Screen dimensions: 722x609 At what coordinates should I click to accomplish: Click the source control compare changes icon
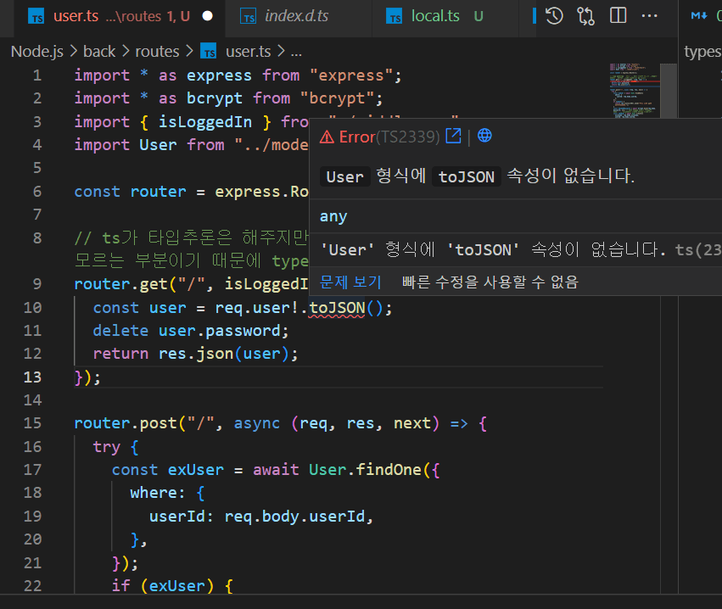[x=585, y=16]
